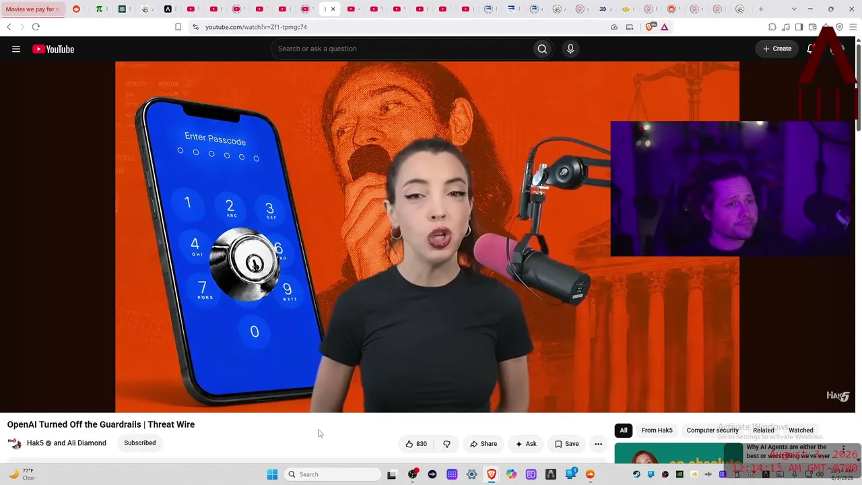Screen dimensions: 862x485
Task: Open the YouTube guide hamburger menu
Action: [16, 49]
